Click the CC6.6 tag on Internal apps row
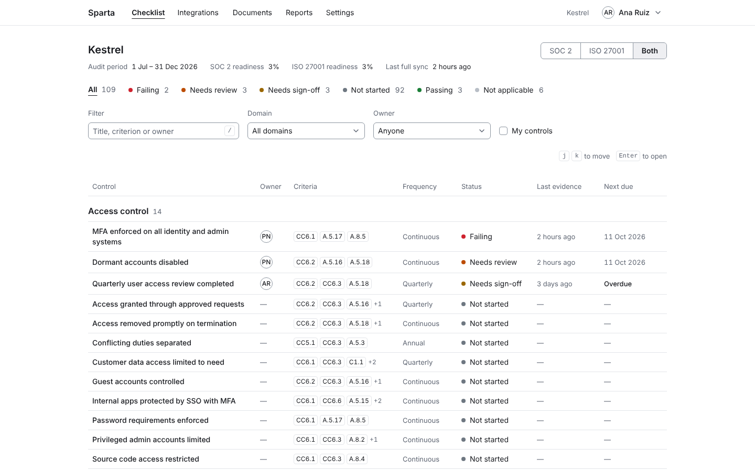The image size is (755, 471). (x=332, y=401)
